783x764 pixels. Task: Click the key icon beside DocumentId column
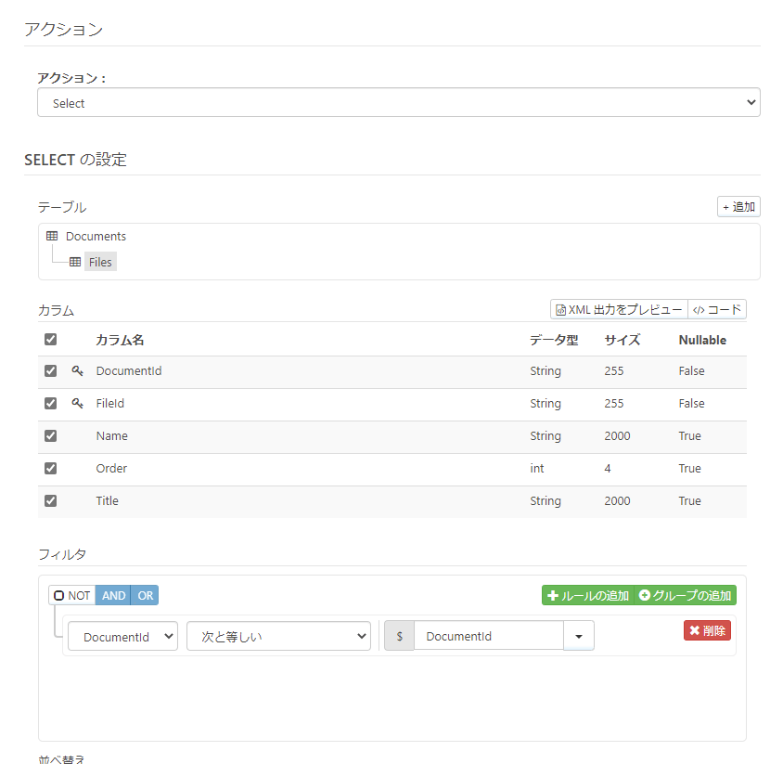click(x=79, y=370)
